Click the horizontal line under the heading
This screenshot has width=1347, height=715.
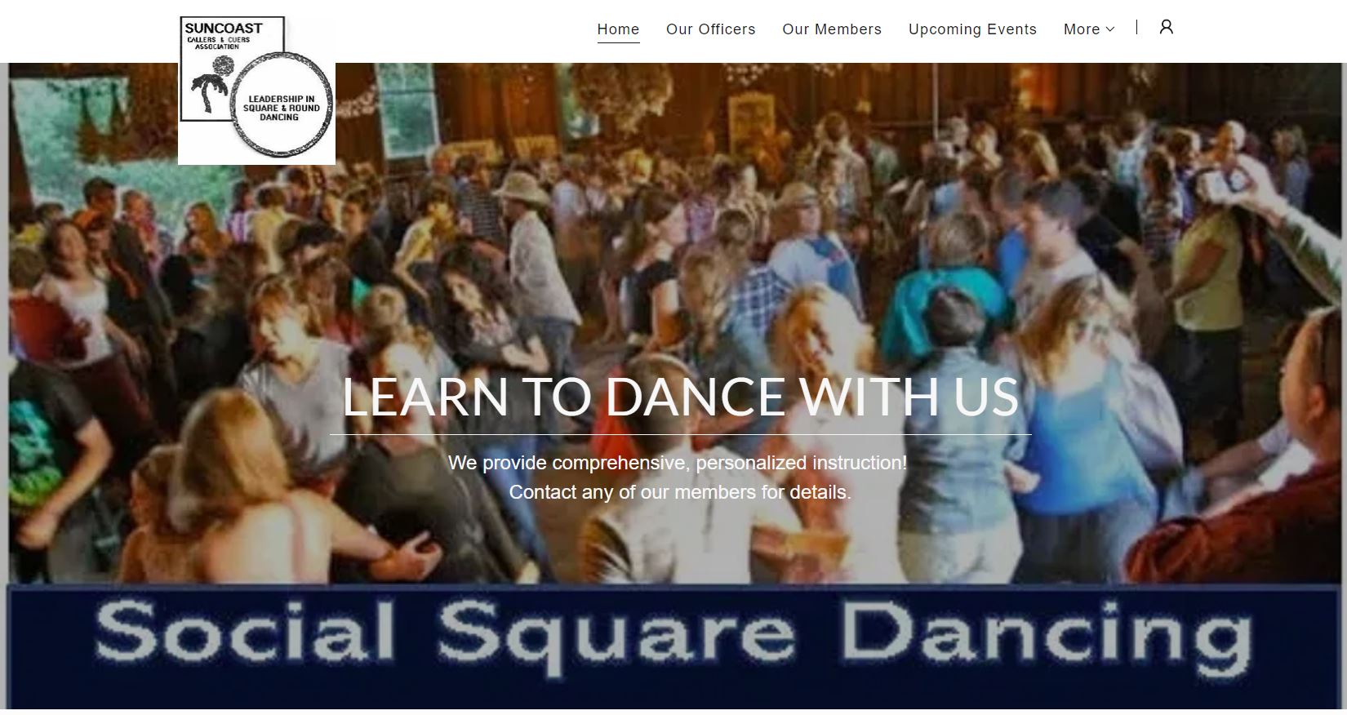click(680, 435)
